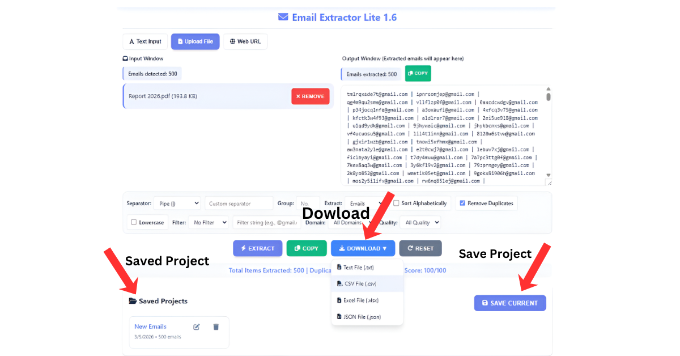
Task: Choose Excel File (.xlsx) from download menu
Action: click(367, 300)
